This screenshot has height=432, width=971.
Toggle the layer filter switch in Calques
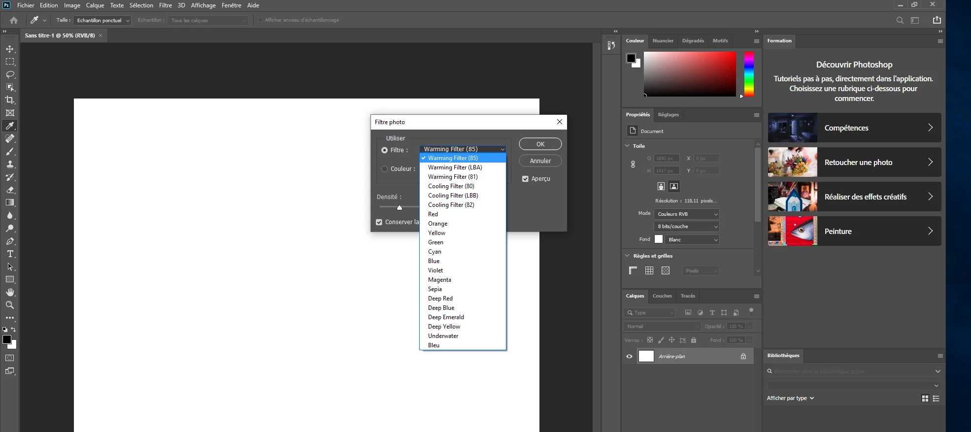pyautogui.click(x=751, y=311)
